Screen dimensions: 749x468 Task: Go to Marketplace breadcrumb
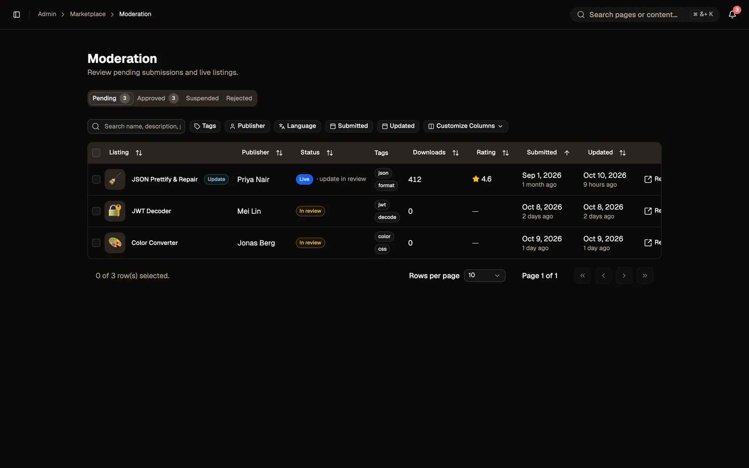click(x=88, y=14)
